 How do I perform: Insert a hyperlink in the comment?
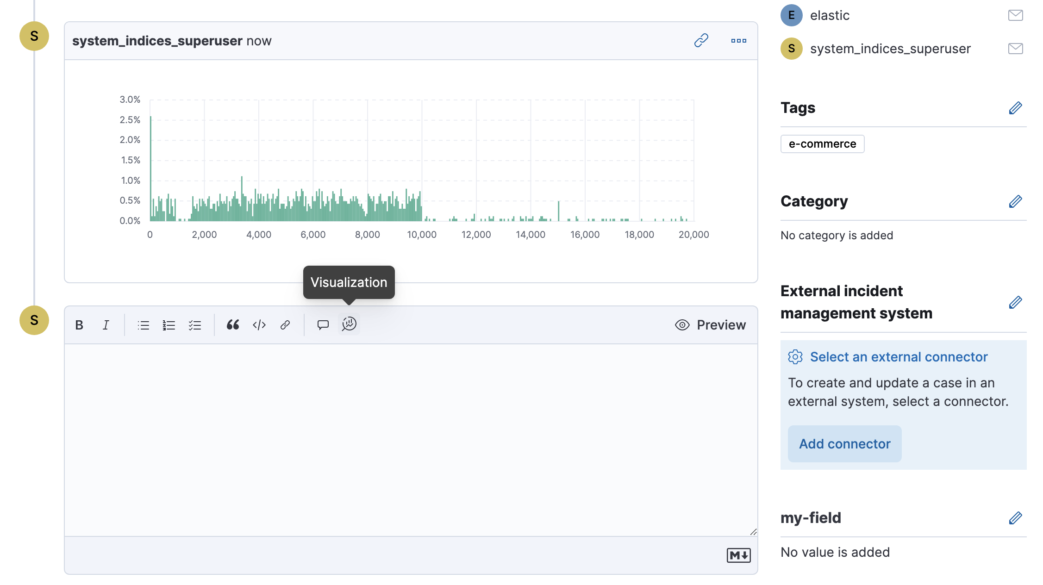click(x=285, y=324)
